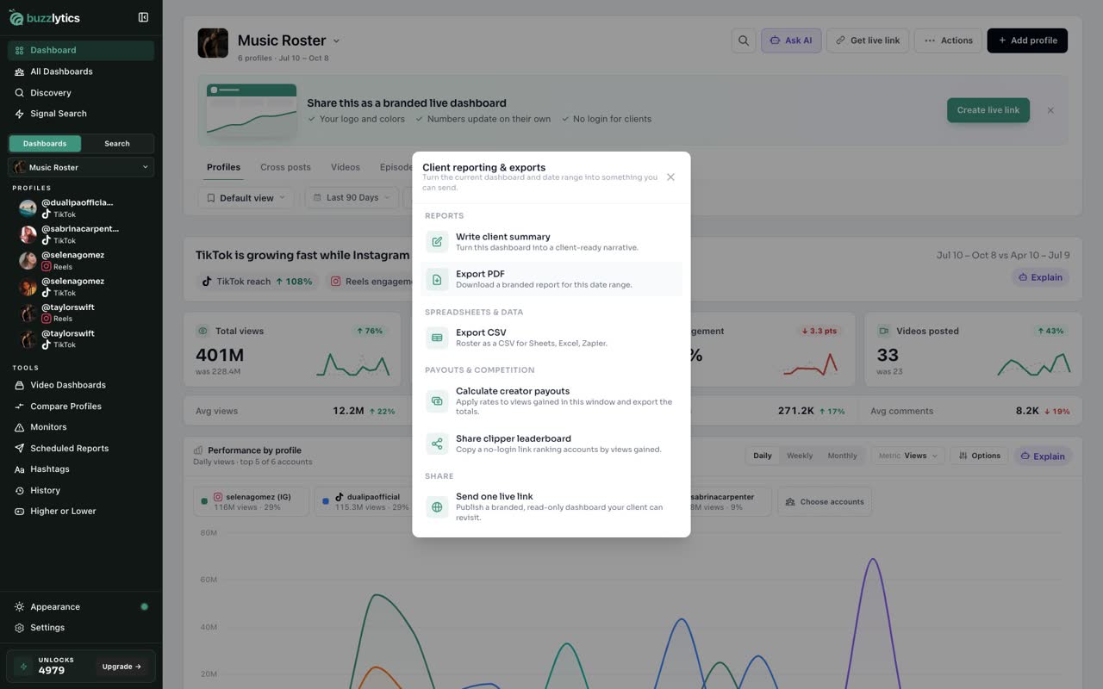The height and width of the screenshot is (689, 1103).
Task: Close the Client reporting & exports dialog
Action: pyautogui.click(x=670, y=177)
